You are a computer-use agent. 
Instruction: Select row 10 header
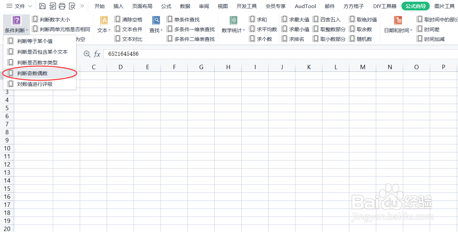tap(7, 148)
